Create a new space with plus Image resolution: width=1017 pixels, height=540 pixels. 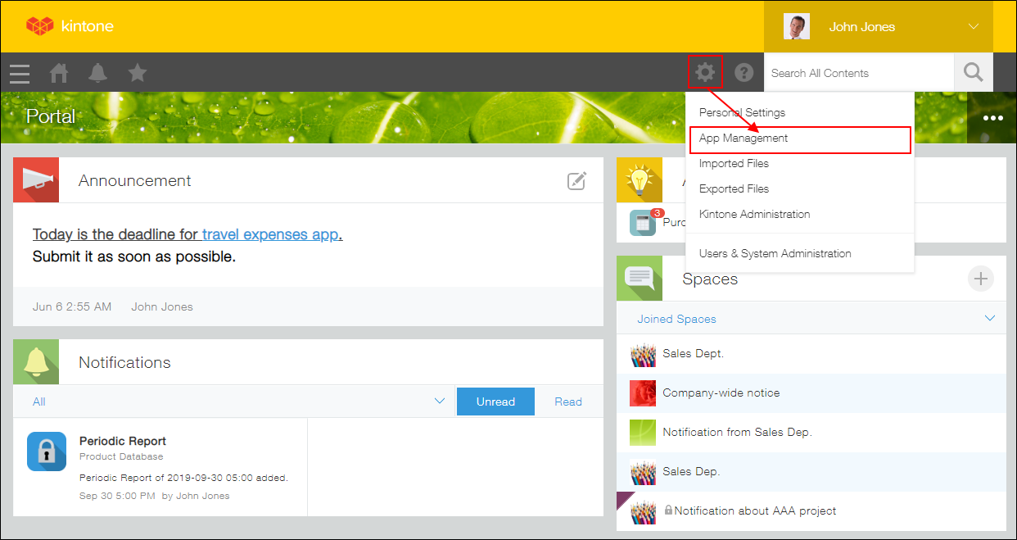(x=981, y=279)
